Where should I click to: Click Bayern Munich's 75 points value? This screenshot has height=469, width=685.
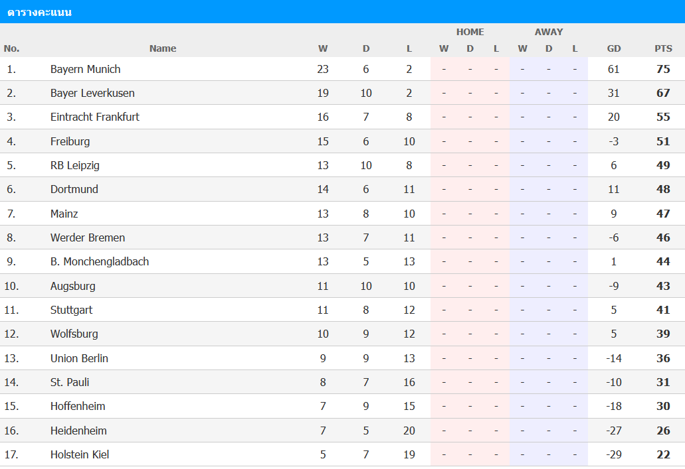pos(663,70)
